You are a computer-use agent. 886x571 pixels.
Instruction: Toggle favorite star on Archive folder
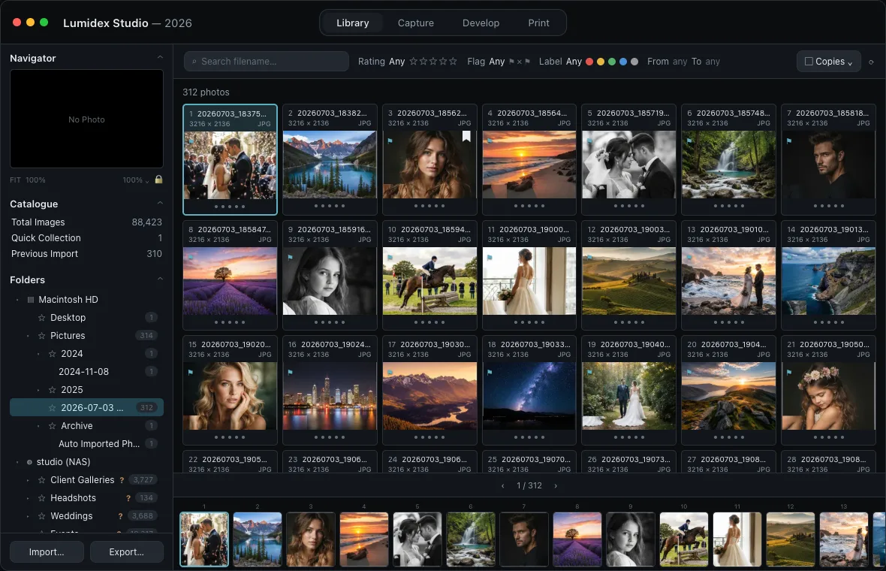52,426
